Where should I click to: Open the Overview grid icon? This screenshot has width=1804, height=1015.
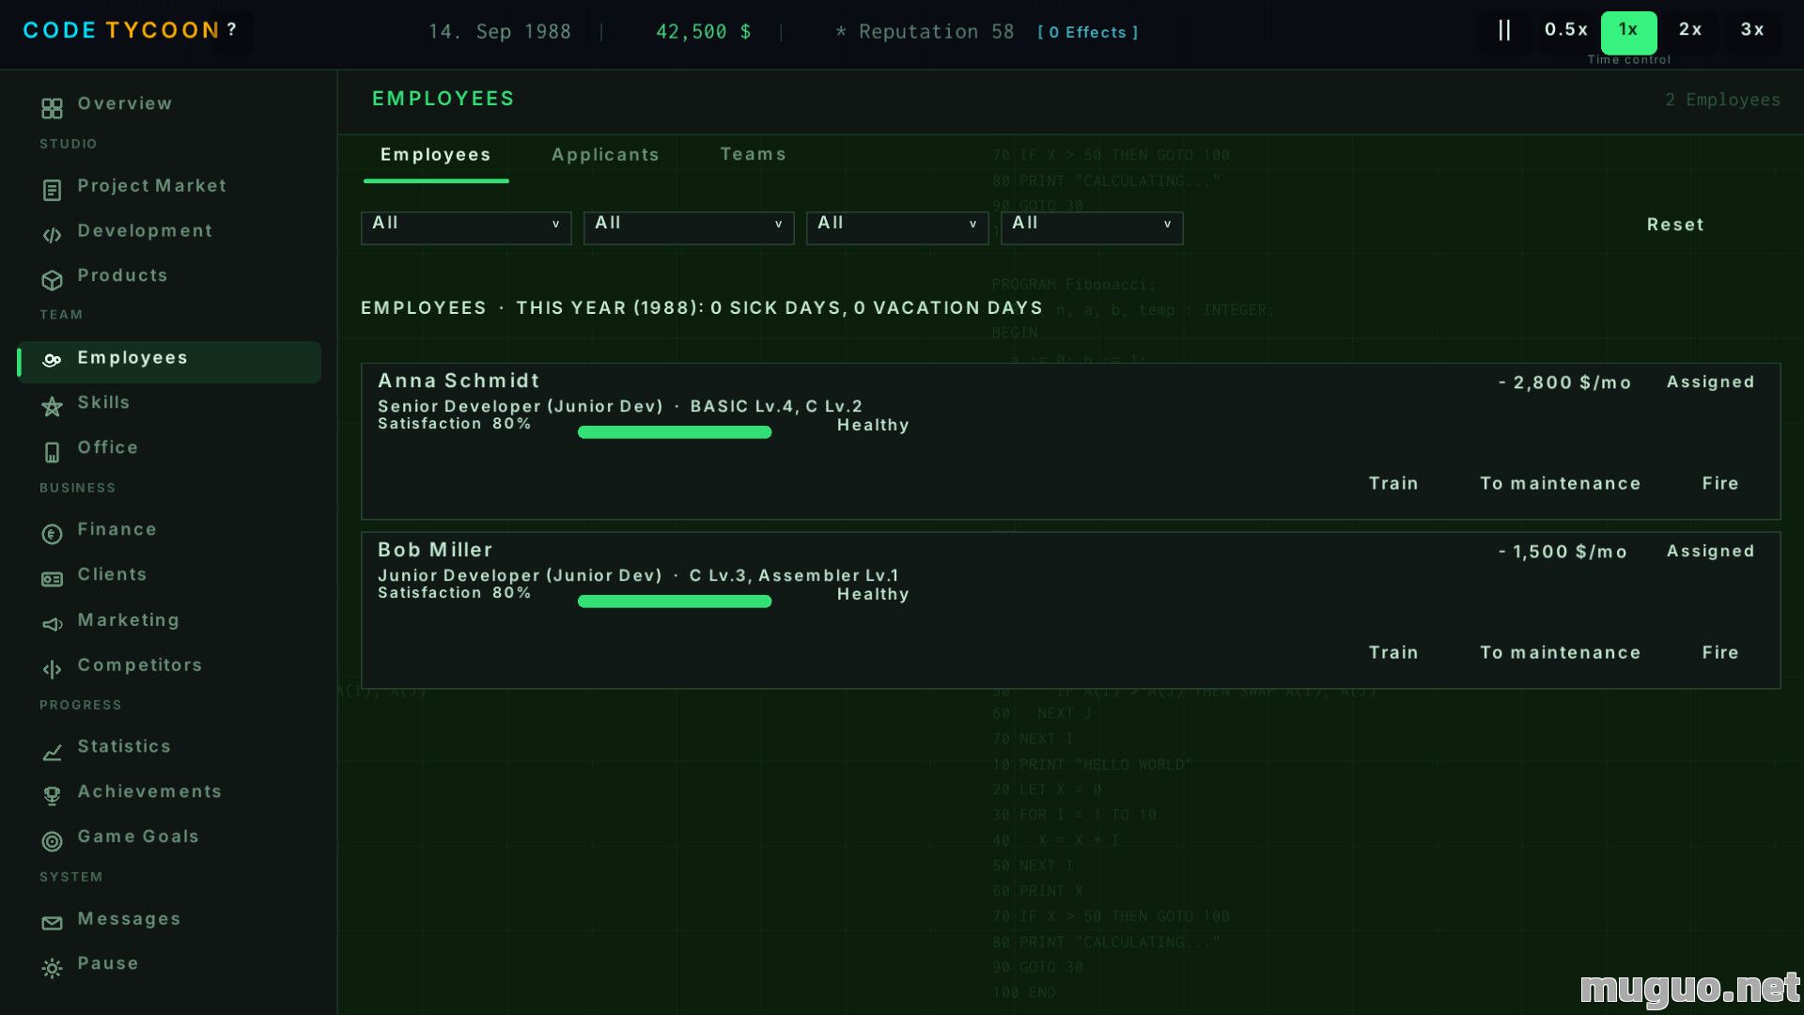[x=52, y=109]
